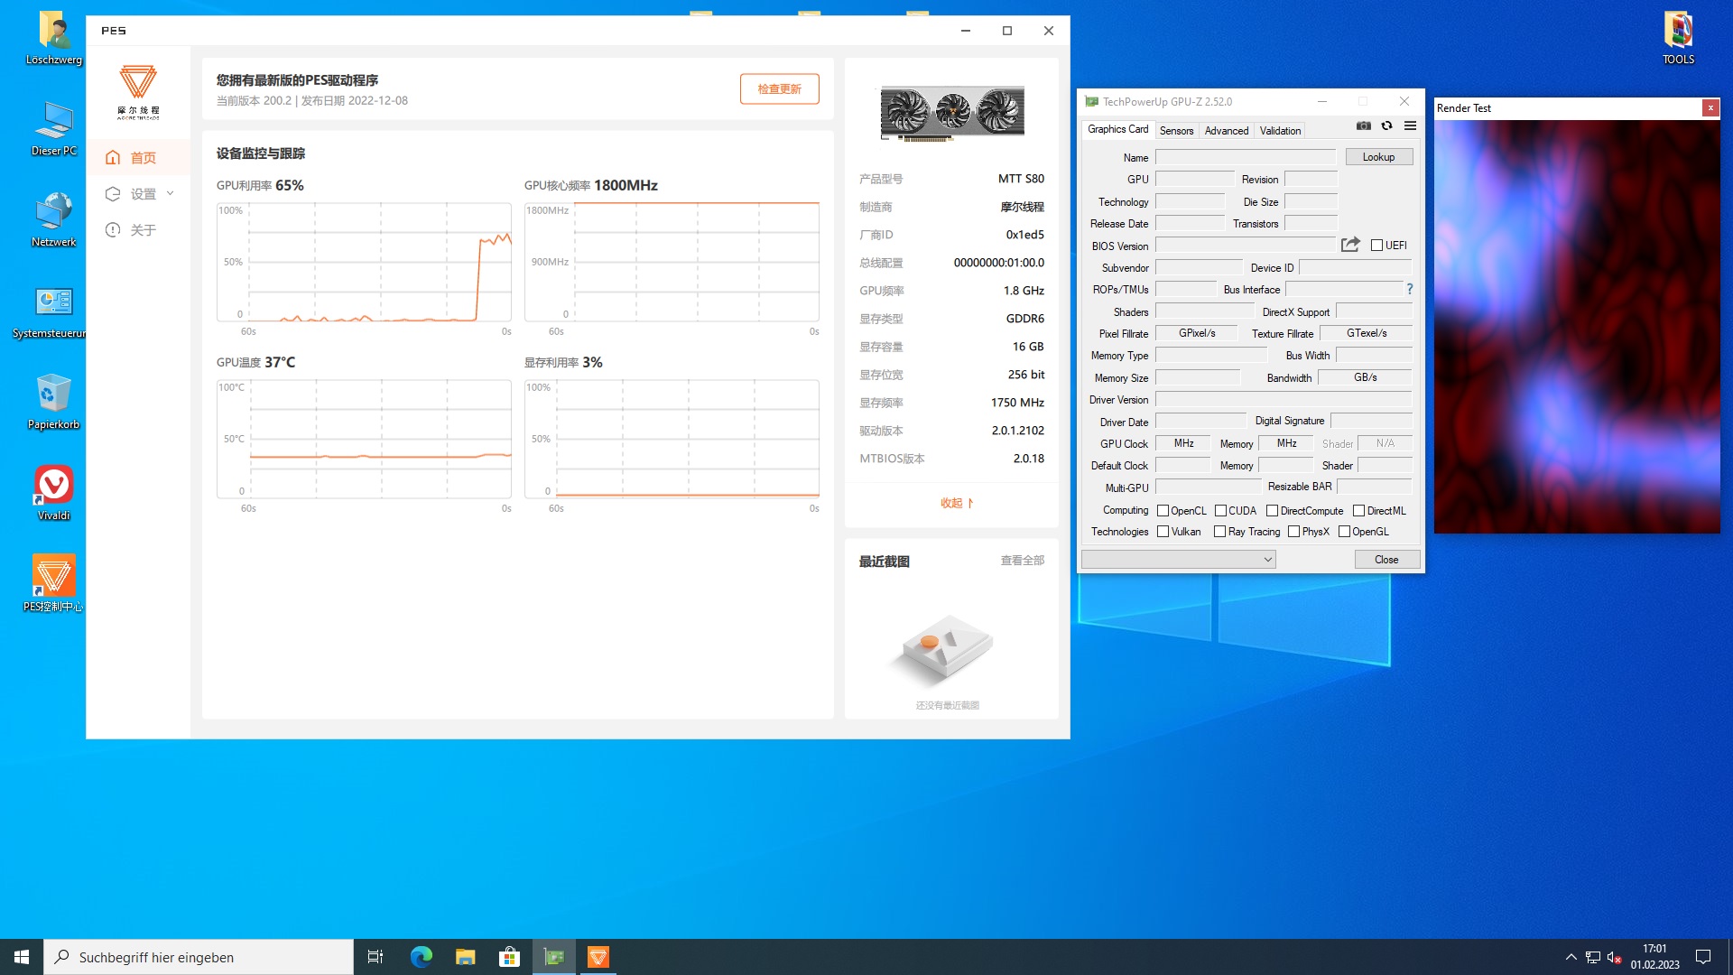Toggle the UEFI checkbox
Screen dimensions: 1733x975
click(1376, 246)
